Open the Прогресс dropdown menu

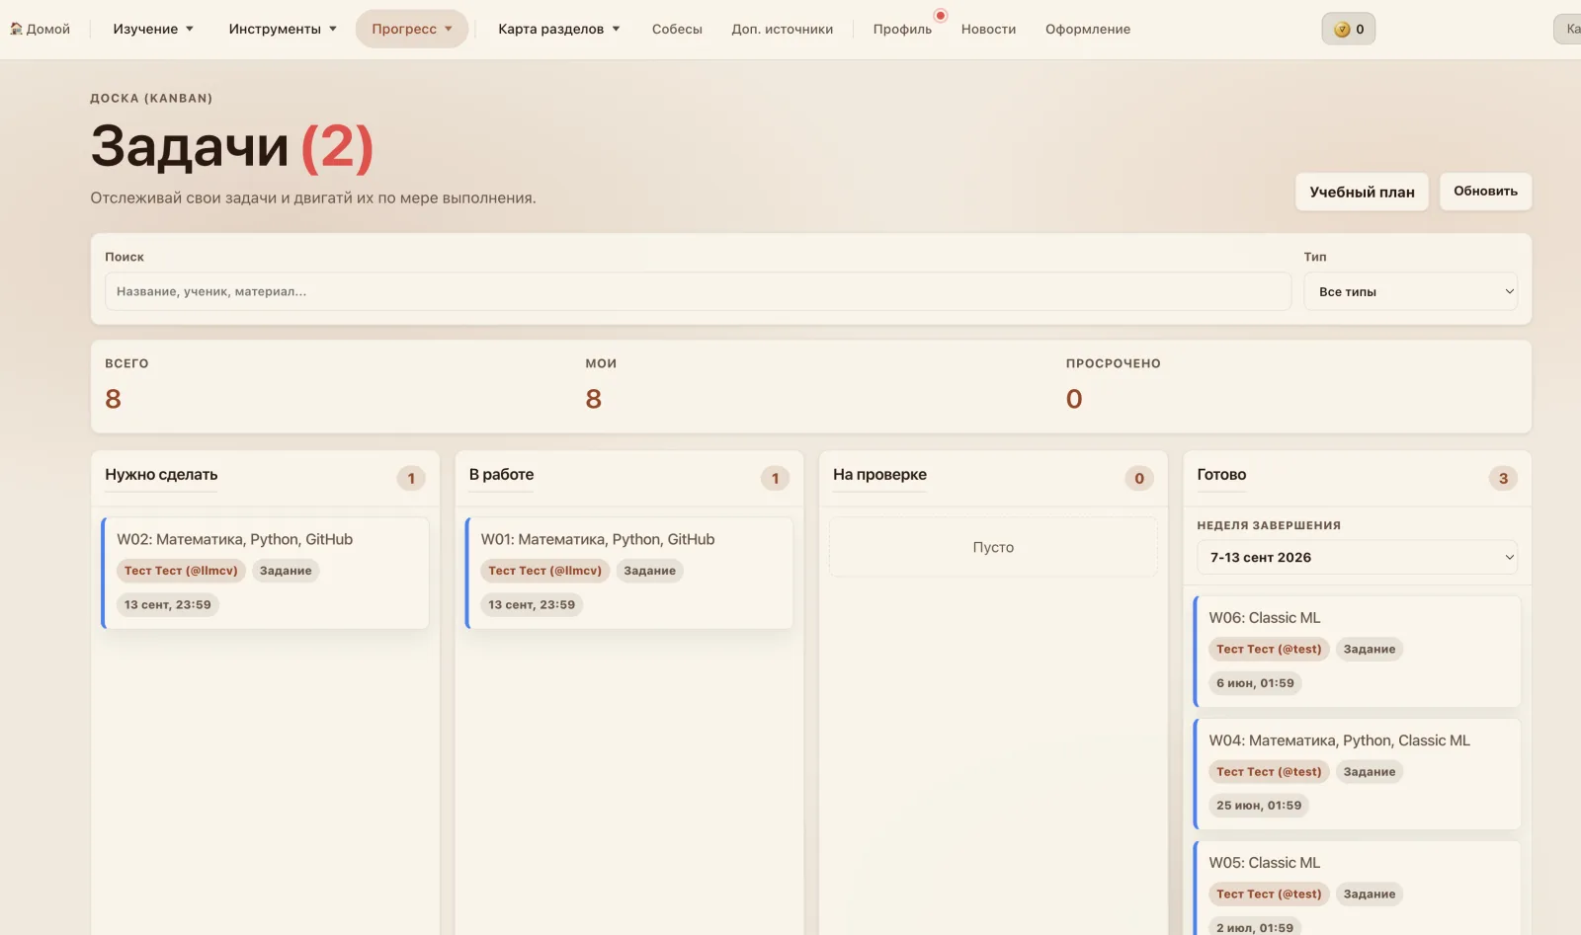point(412,29)
